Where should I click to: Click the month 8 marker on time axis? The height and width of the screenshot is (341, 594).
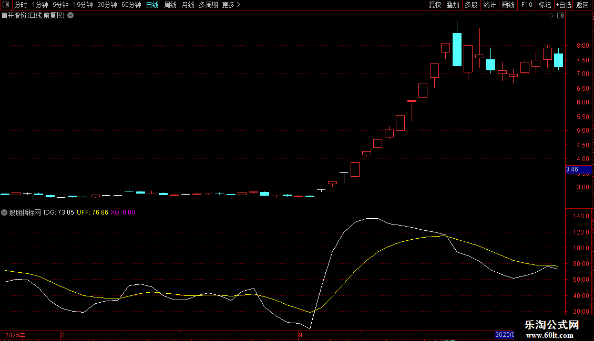point(63,335)
